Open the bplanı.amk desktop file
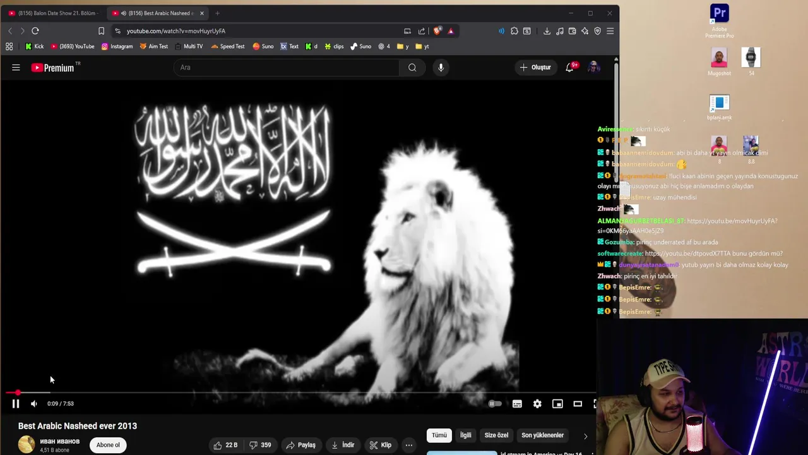Image resolution: width=808 pixels, height=455 pixels. coord(719,107)
